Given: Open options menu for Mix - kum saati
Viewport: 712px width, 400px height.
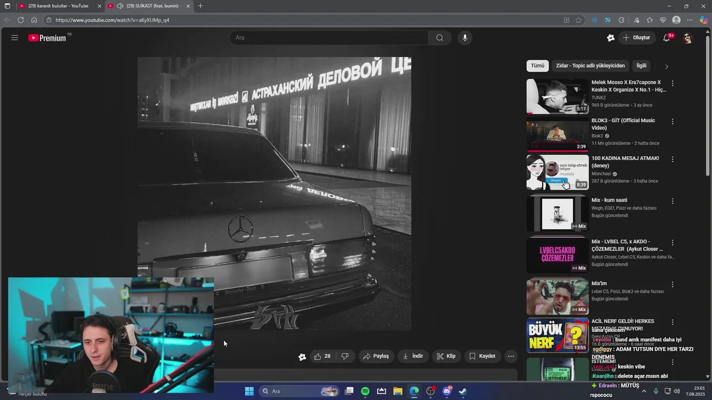Looking at the screenshot, I should 673,201.
